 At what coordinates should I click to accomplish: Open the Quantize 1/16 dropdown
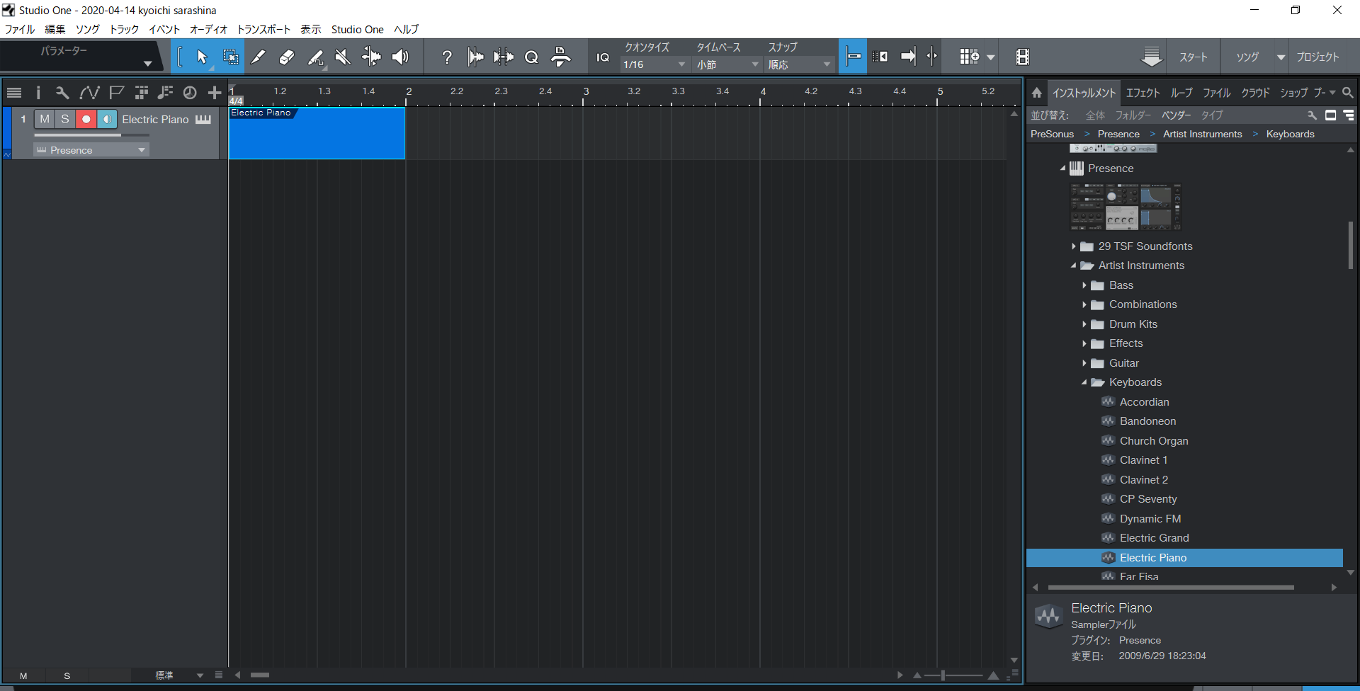(654, 64)
